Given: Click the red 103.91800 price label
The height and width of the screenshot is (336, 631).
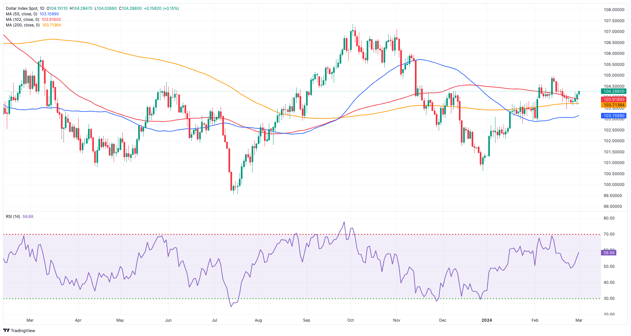Looking at the screenshot, I should pyautogui.click(x=614, y=99).
